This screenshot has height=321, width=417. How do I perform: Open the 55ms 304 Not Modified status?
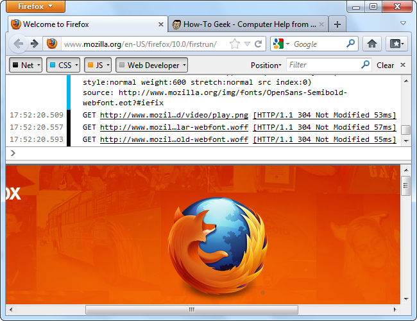tap(325, 140)
